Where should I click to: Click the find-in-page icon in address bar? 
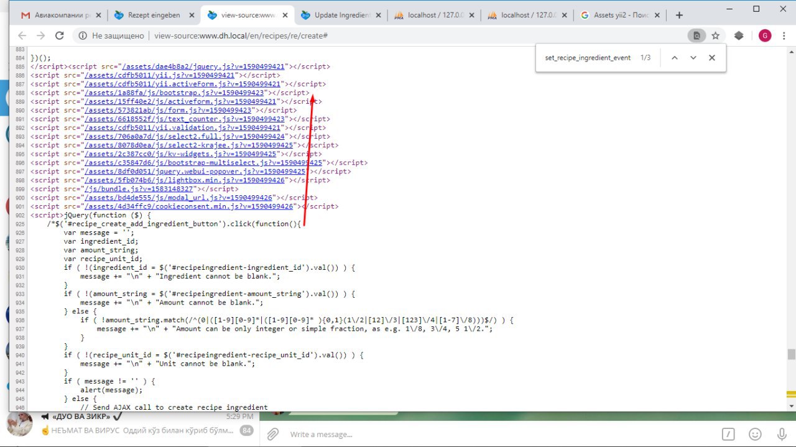point(696,36)
